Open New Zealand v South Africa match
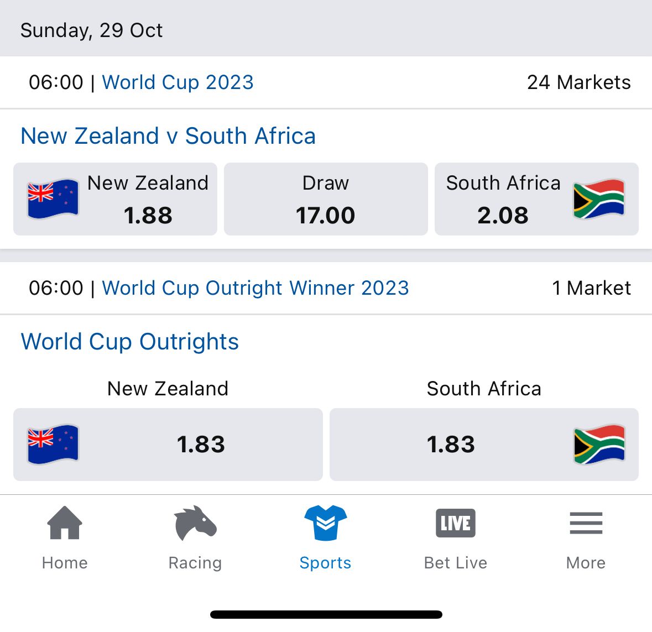The width and height of the screenshot is (652, 632). [x=168, y=136]
